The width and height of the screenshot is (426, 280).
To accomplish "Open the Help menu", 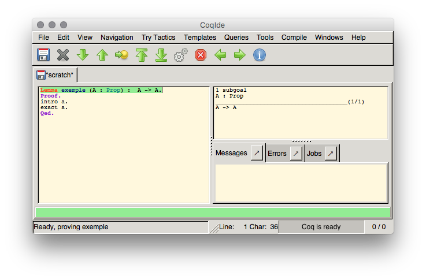I will 358,38.
